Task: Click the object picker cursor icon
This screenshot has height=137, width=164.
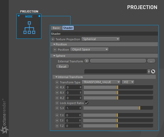Action: point(153,71)
